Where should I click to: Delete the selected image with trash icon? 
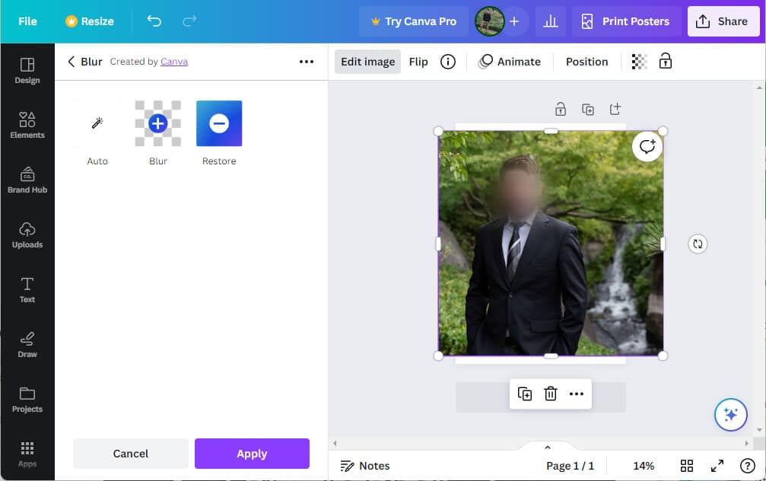(551, 393)
